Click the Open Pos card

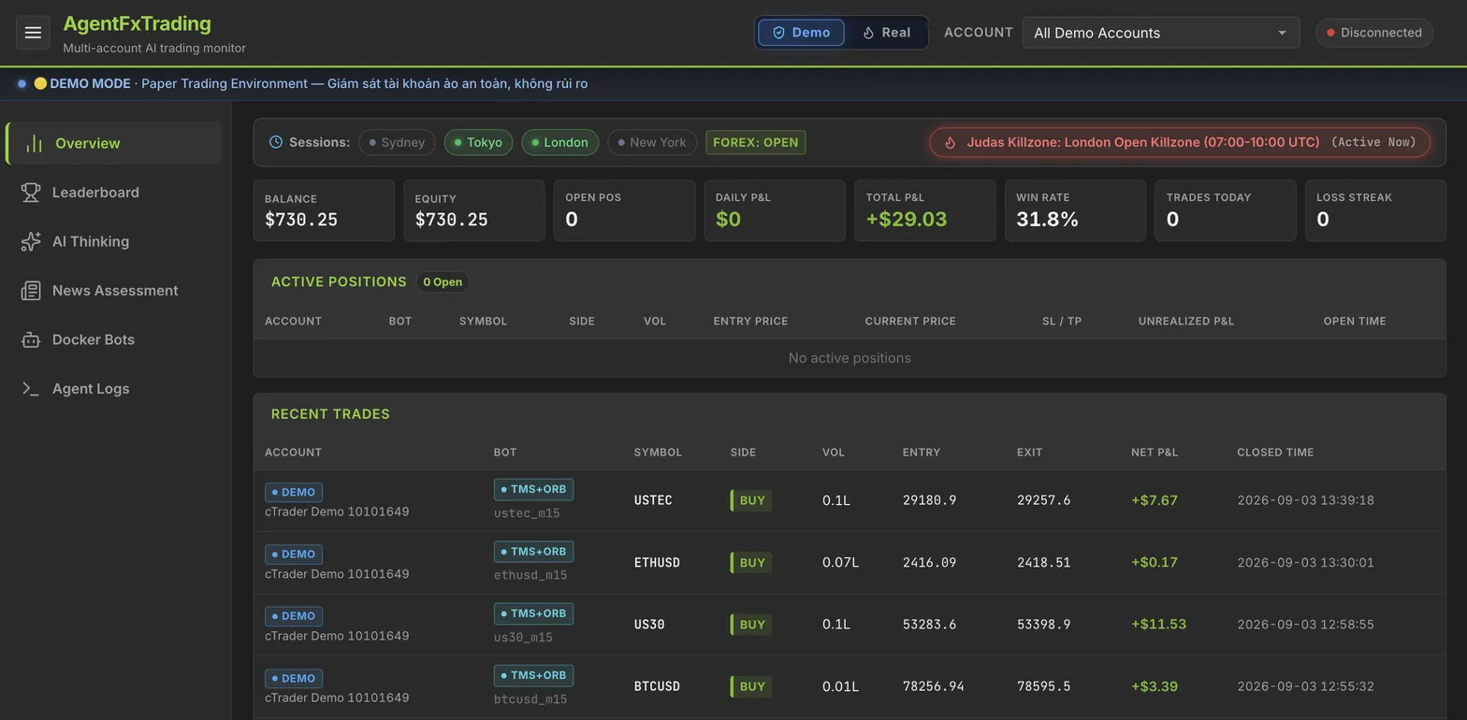click(624, 210)
